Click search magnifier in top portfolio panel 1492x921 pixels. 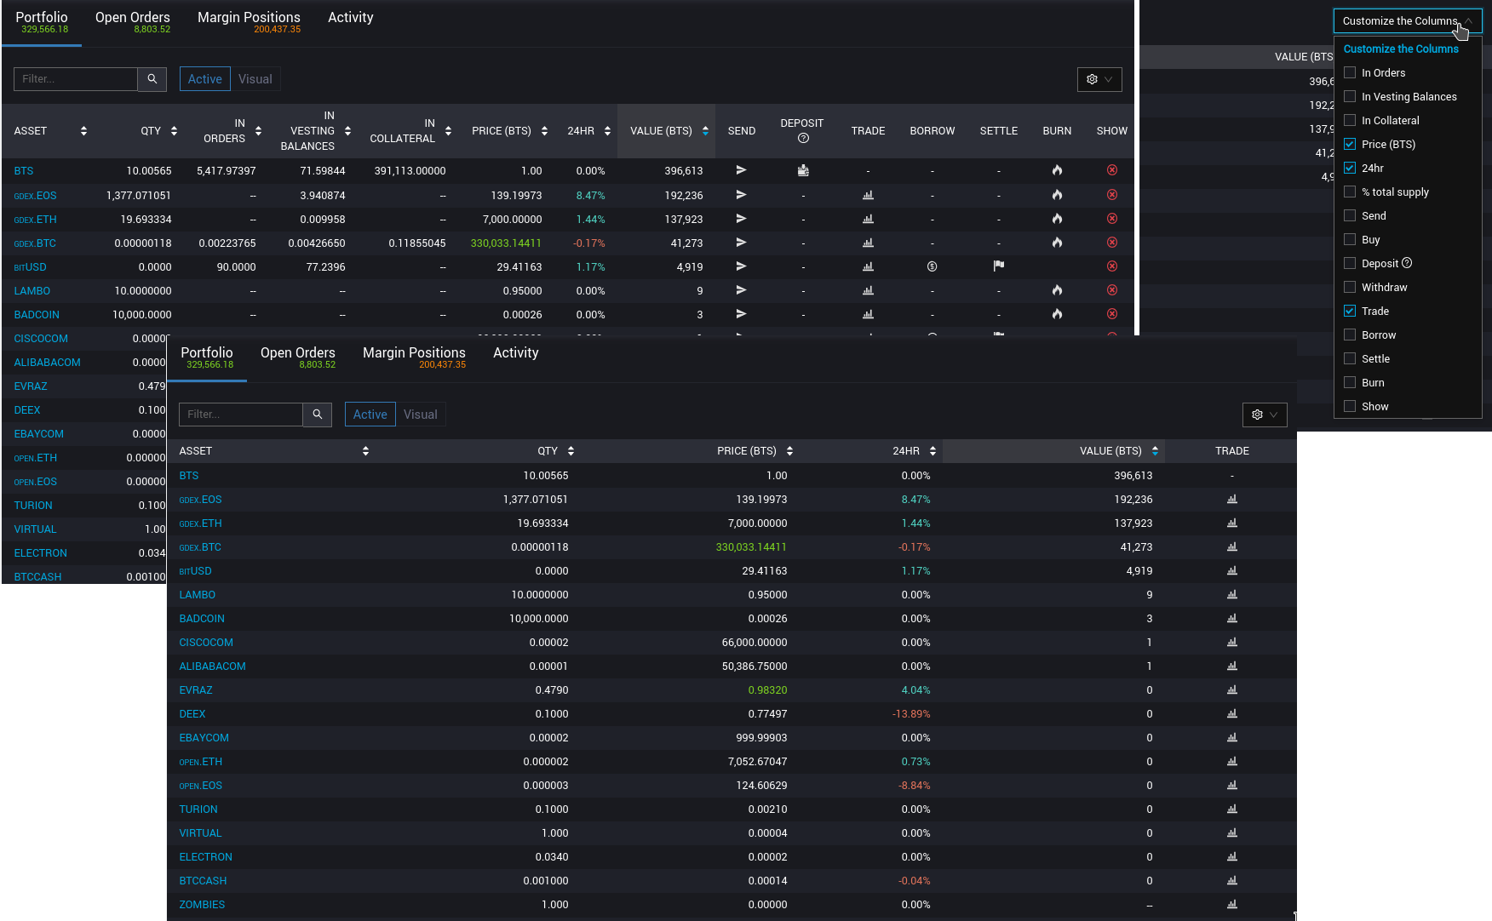pos(152,79)
